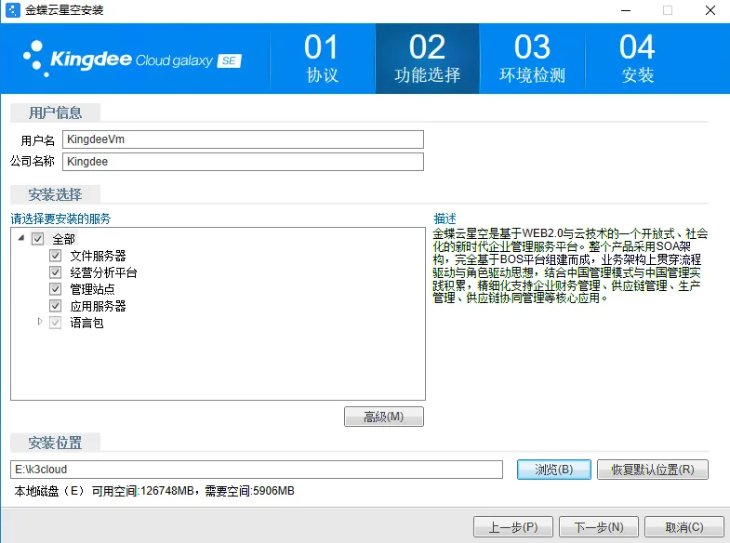Screen dimensions: 730x543
Task: Minimize the installer window
Action: (626, 10)
